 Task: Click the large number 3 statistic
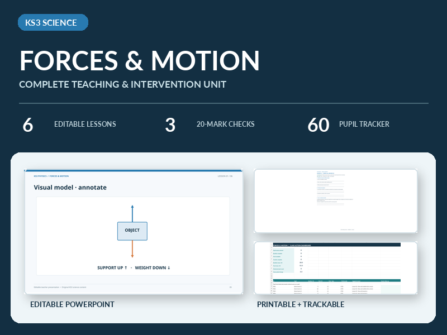[x=170, y=125]
